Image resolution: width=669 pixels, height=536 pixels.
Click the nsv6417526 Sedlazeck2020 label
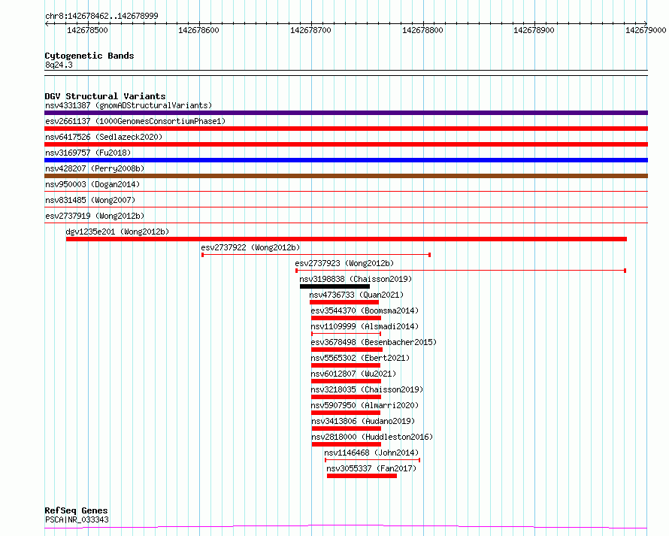(x=104, y=137)
